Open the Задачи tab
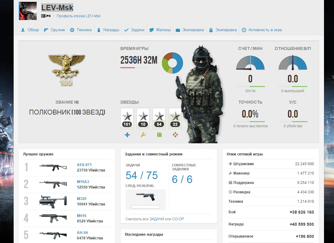The image size is (334, 243). click(135, 30)
